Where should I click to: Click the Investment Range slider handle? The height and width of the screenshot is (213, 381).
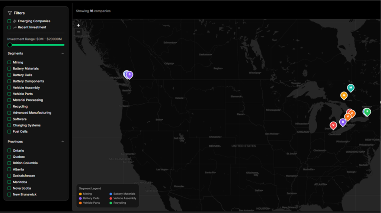click(x=10, y=45)
